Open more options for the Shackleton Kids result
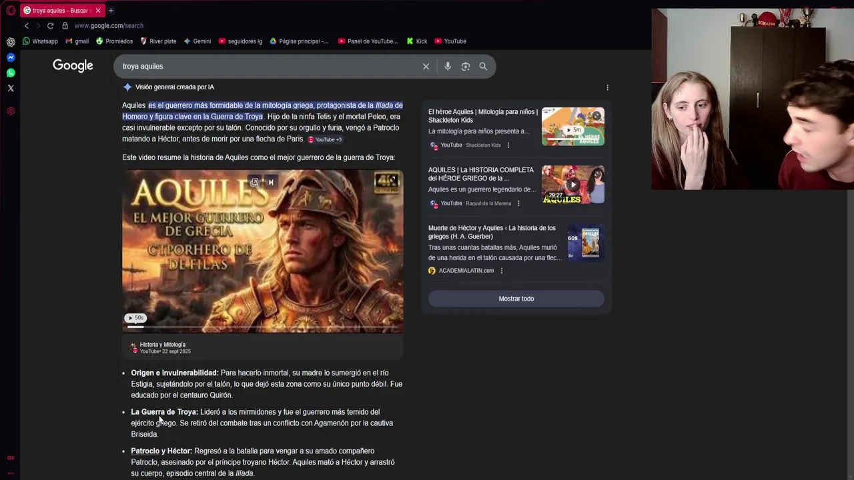Image resolution: width=854 pixels, height=480 pixels. [508, 145]
